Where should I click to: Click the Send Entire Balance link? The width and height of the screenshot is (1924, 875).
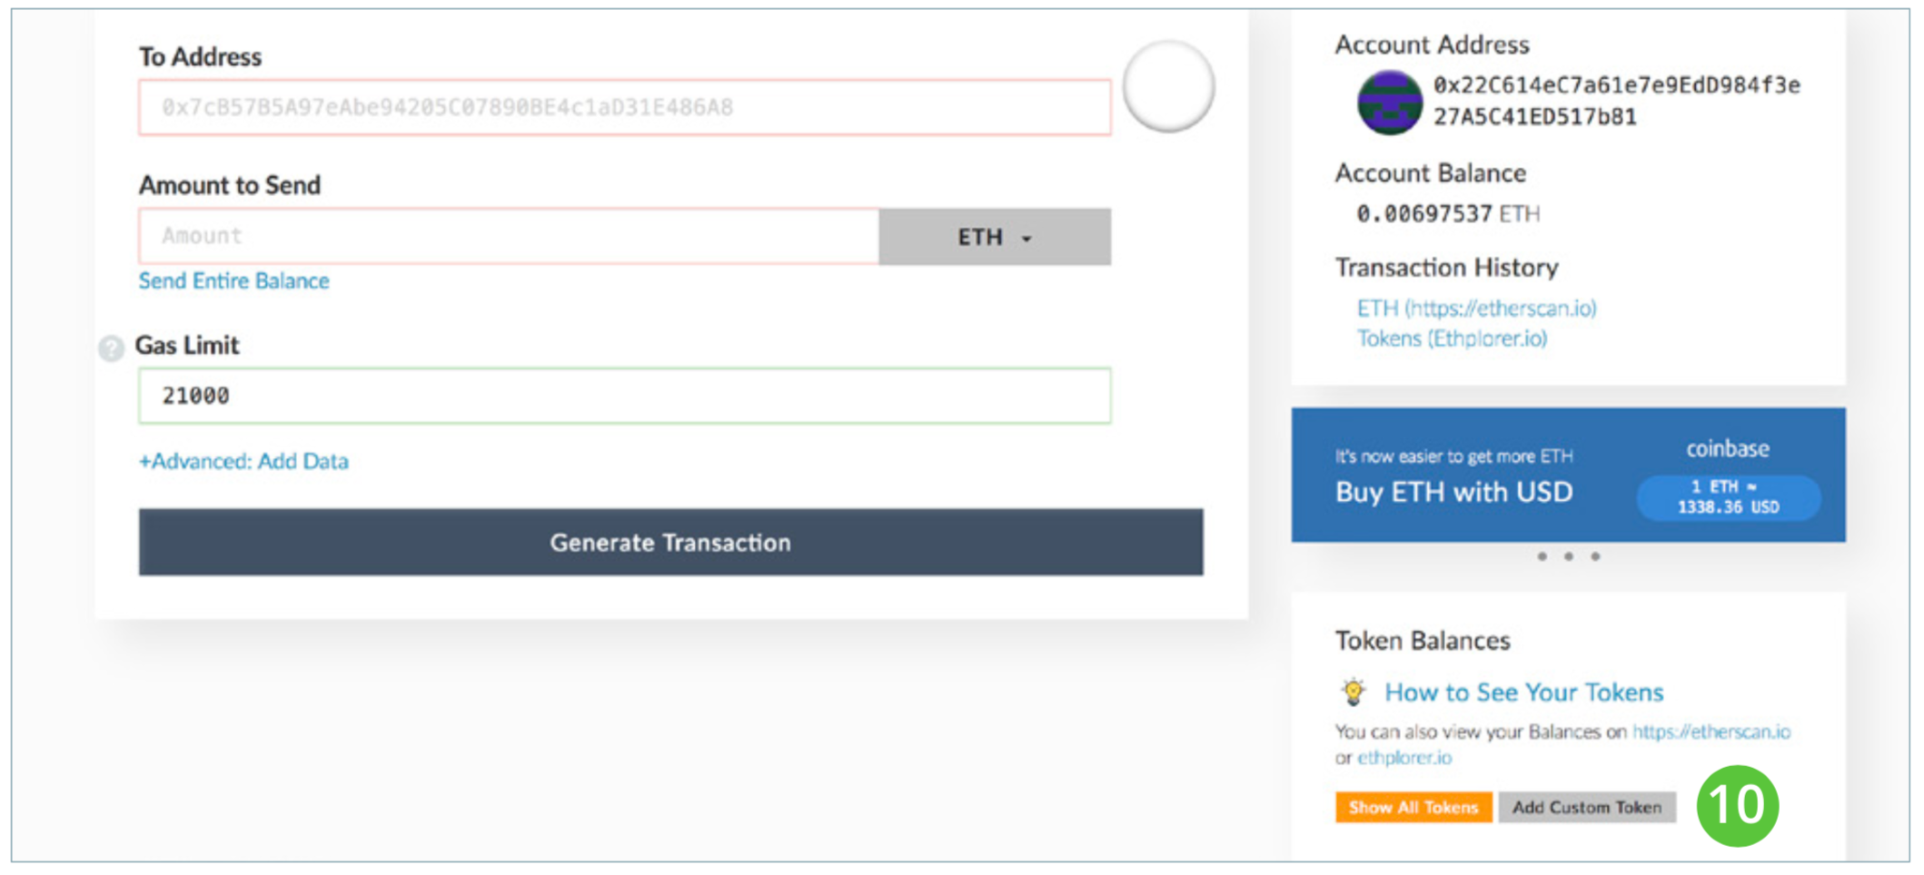pos(233,280)
